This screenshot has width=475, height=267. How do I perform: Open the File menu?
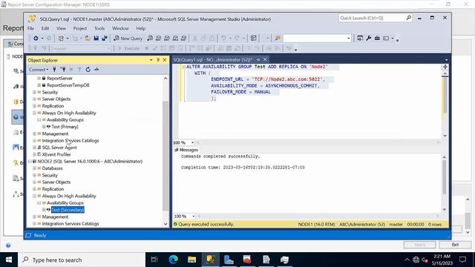(31, 28)
